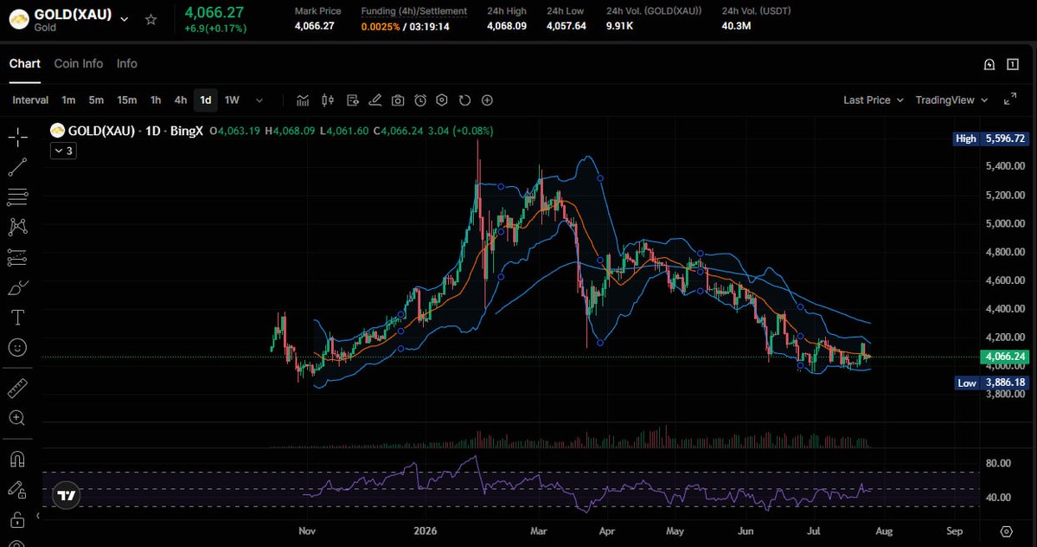The image size is (1037, 547).
Task: Collapse the drawing toolbar arrow
Action: point(38,516)
